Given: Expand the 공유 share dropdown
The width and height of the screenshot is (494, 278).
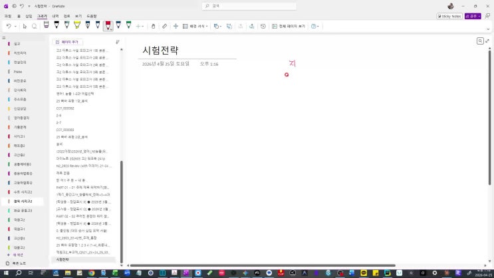Looking at the screenshot, I should pos(473,16).
